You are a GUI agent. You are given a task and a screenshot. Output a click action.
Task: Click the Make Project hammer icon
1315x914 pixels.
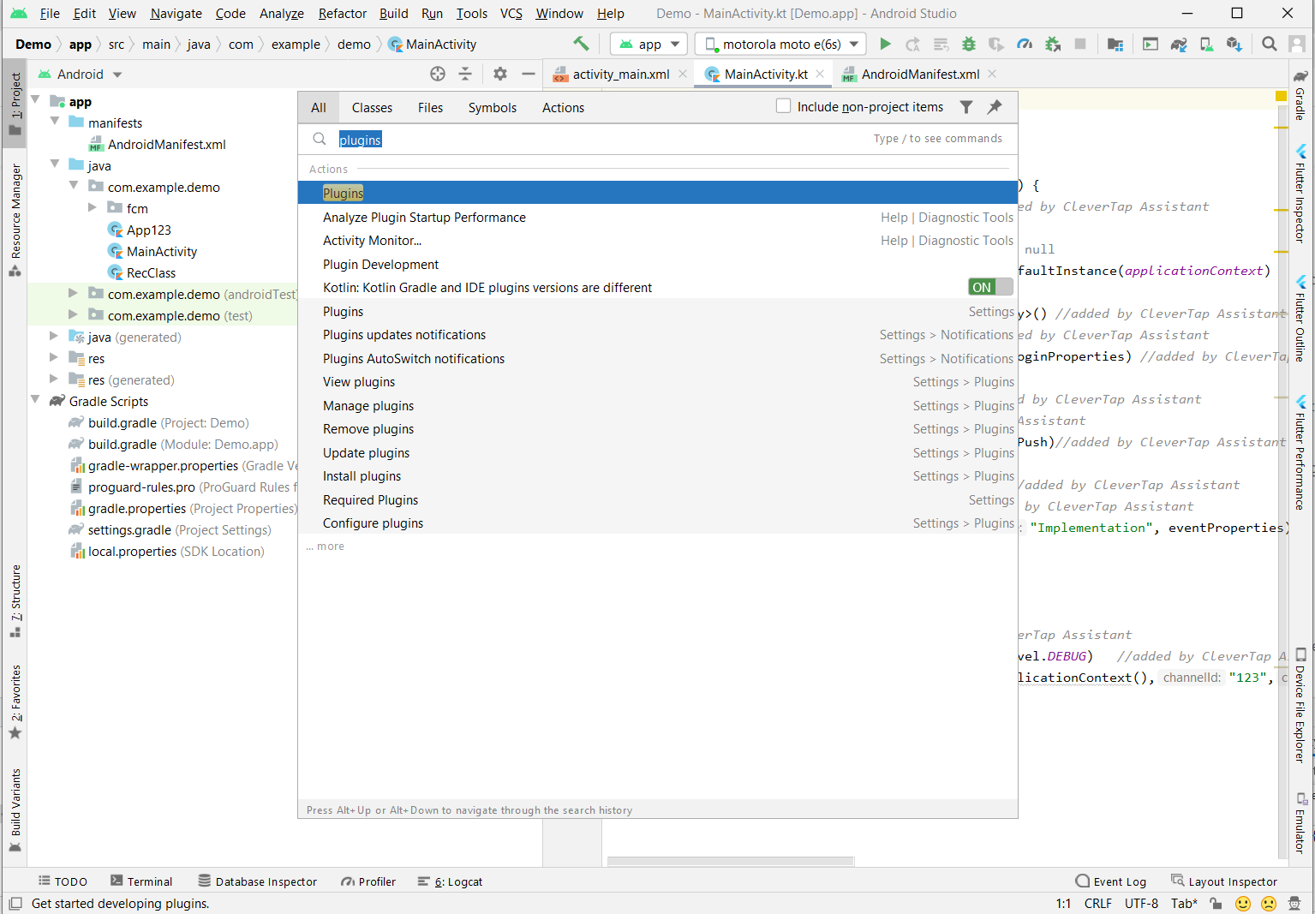click(x=581, y=44)
